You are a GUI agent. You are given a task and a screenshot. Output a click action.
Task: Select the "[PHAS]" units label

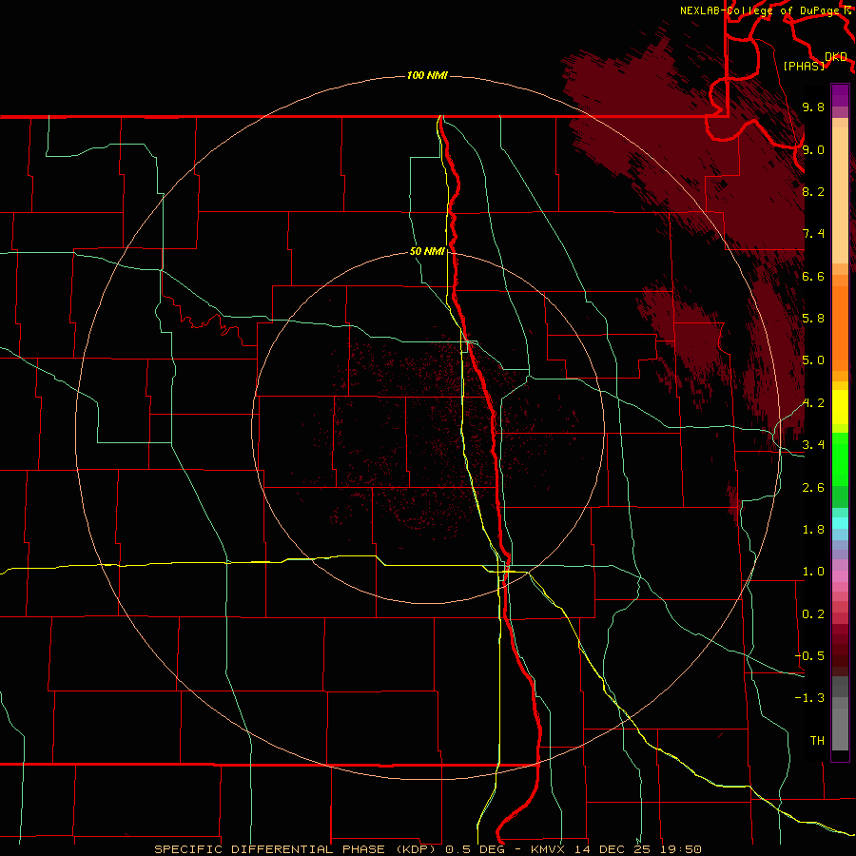tap(804, 66)
